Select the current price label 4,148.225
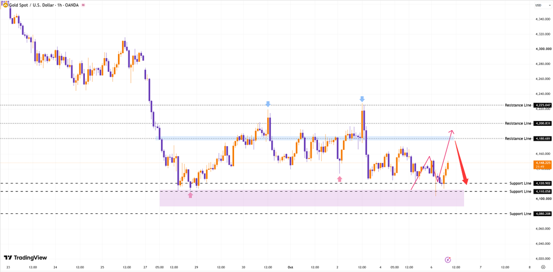This screenshot has height=272, width=553. point(542,164)
